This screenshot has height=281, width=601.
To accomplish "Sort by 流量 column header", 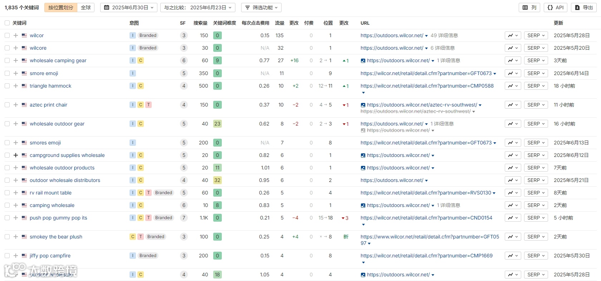I will click(280, 23).
